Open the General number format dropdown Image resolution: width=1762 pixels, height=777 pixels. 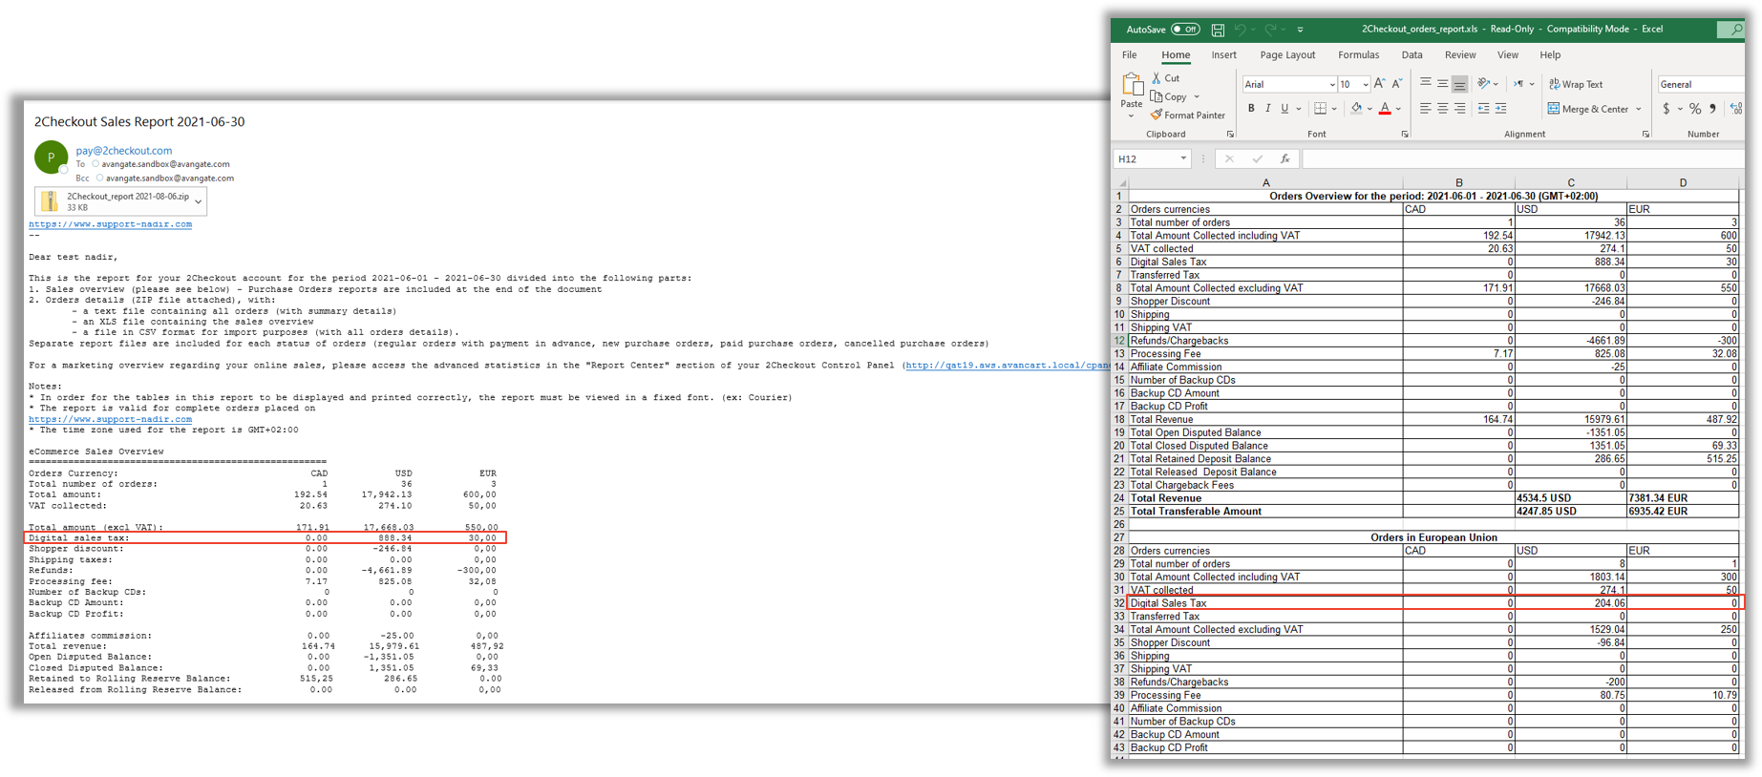point(1701,84)
